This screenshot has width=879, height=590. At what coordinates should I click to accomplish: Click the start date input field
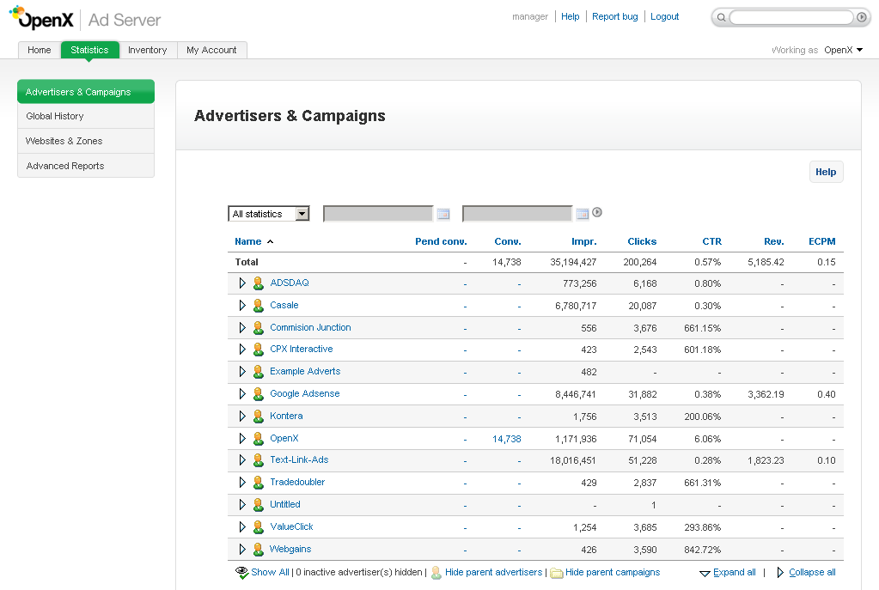[x=378, y=214]
